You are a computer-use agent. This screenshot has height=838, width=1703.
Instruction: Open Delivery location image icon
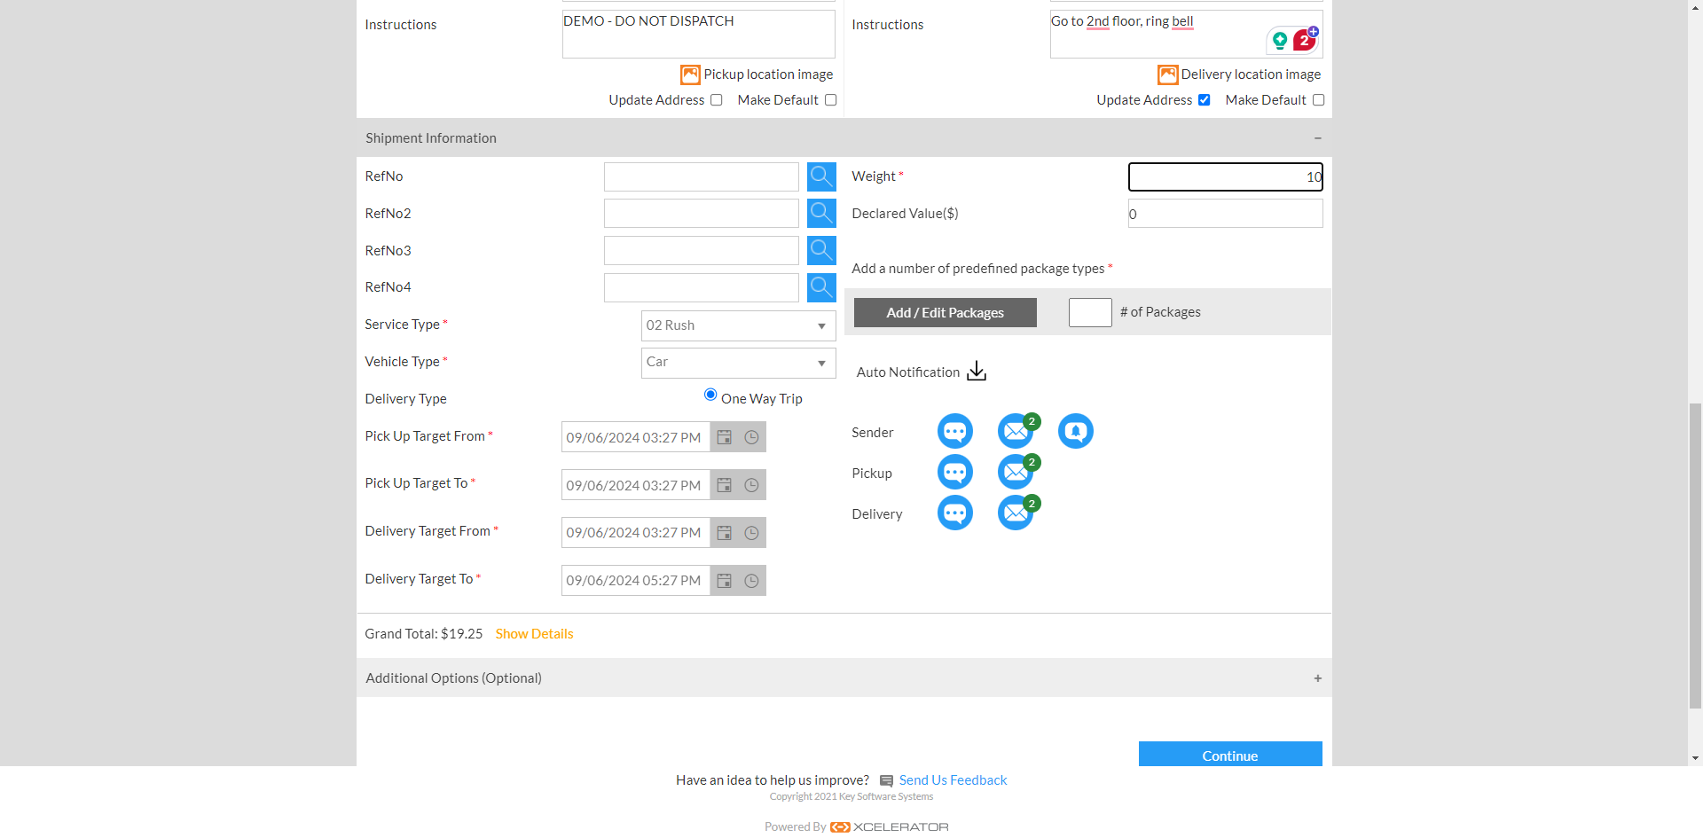[1168, 74]
